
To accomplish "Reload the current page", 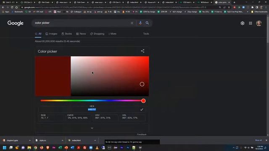I will [x=12, y=8].
